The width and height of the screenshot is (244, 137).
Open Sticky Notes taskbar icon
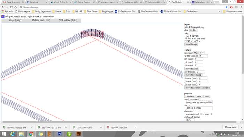pos(41,134)
